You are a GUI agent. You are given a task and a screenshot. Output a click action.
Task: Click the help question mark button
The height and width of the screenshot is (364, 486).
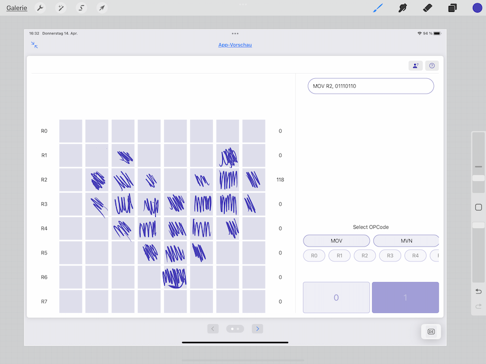click(431, 66)
